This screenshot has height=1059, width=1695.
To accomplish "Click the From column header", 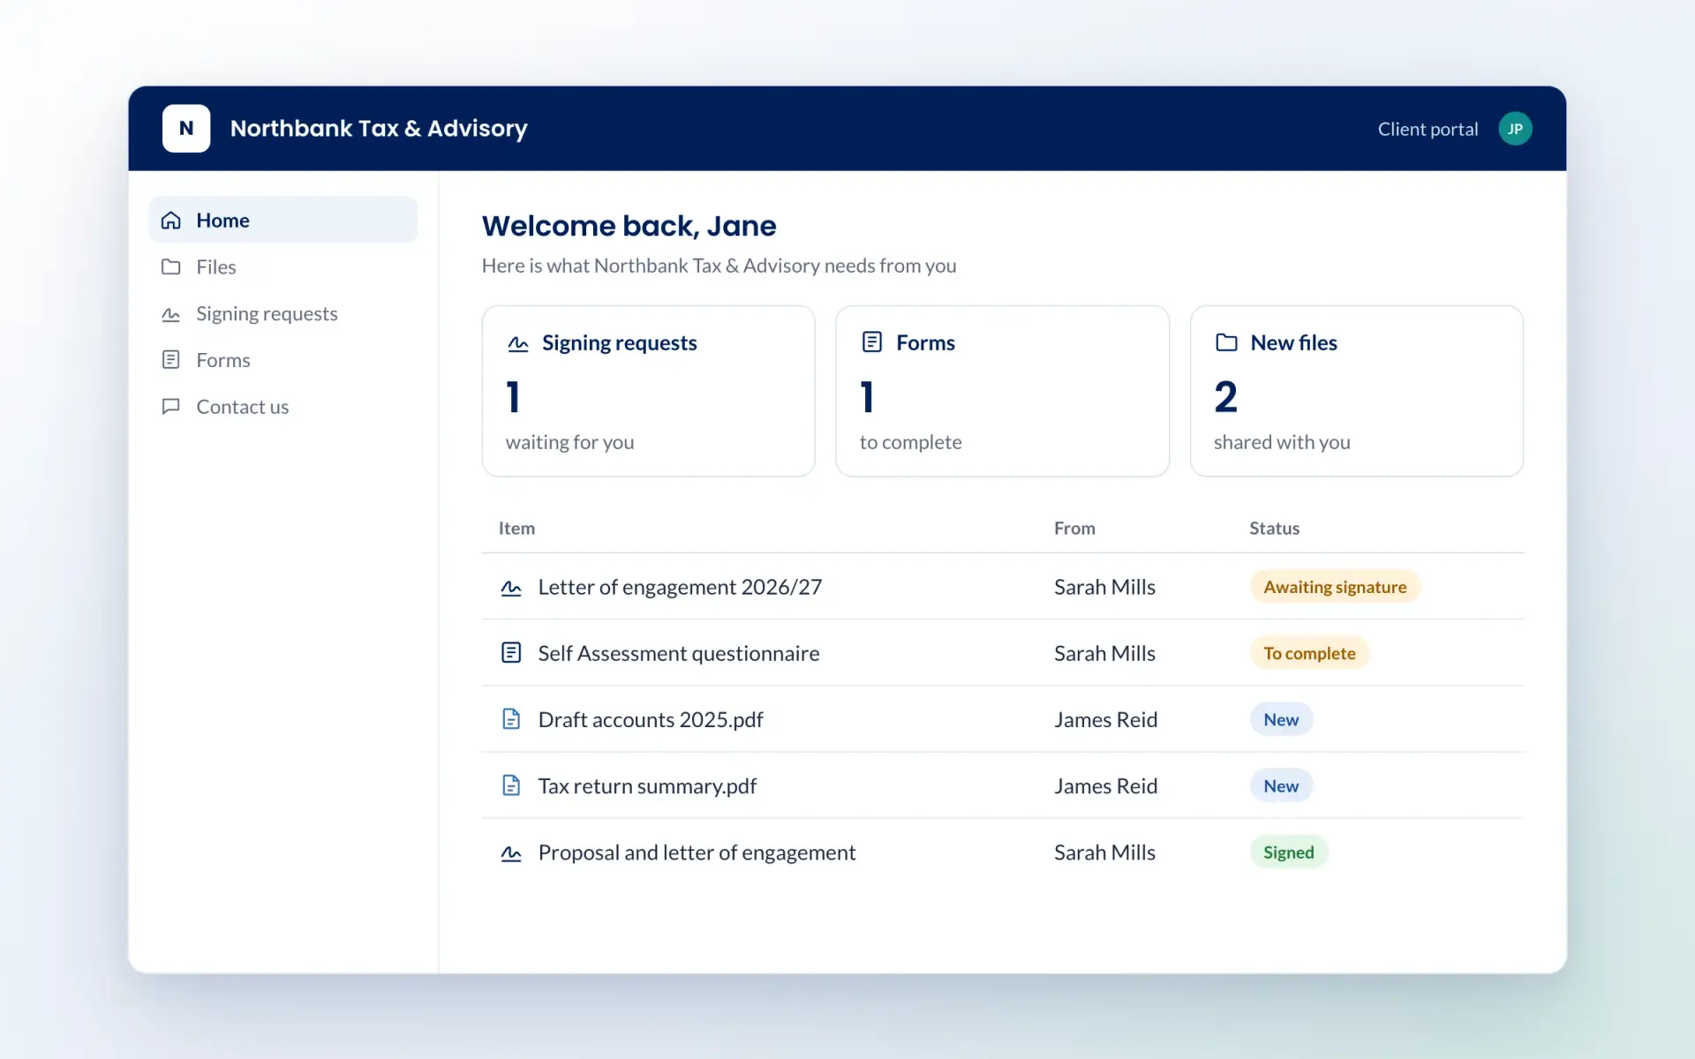I will click(1074, 528).
